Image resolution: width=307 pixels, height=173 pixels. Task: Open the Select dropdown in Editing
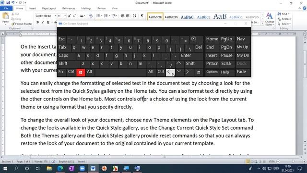click(x=284, y=24)
